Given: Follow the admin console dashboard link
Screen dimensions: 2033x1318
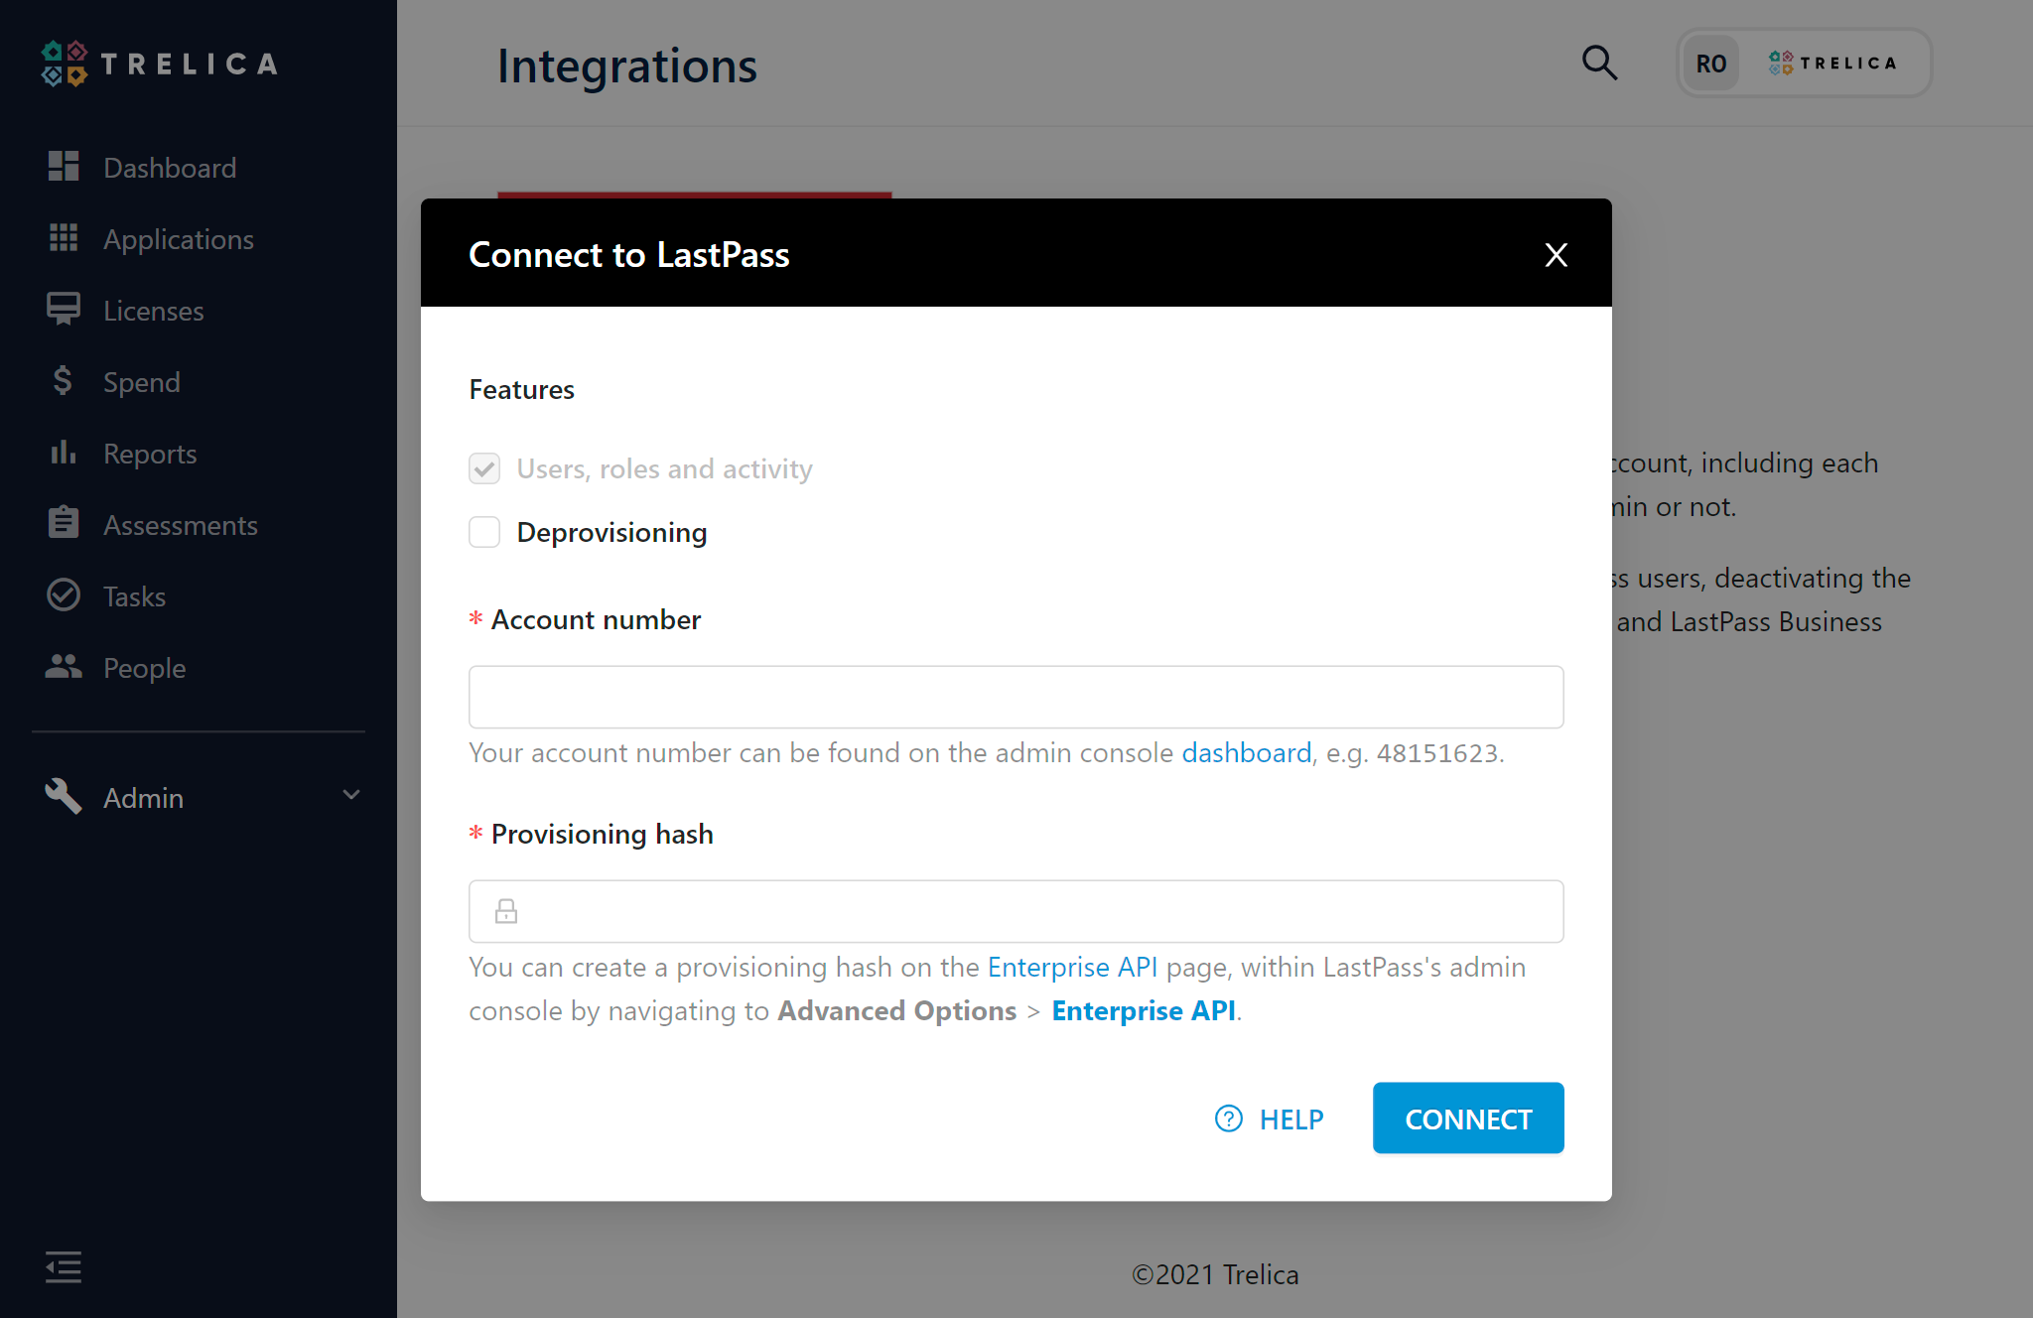Looking at the screenshot, I should (x=1247, y=752).
